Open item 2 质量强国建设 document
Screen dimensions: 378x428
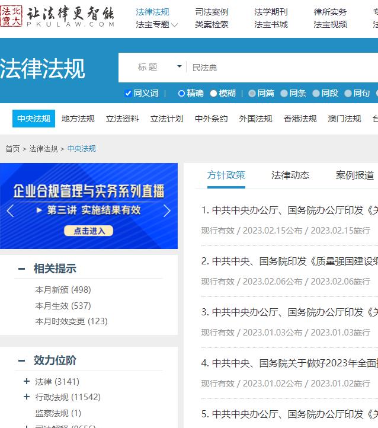tap(290, 261)
